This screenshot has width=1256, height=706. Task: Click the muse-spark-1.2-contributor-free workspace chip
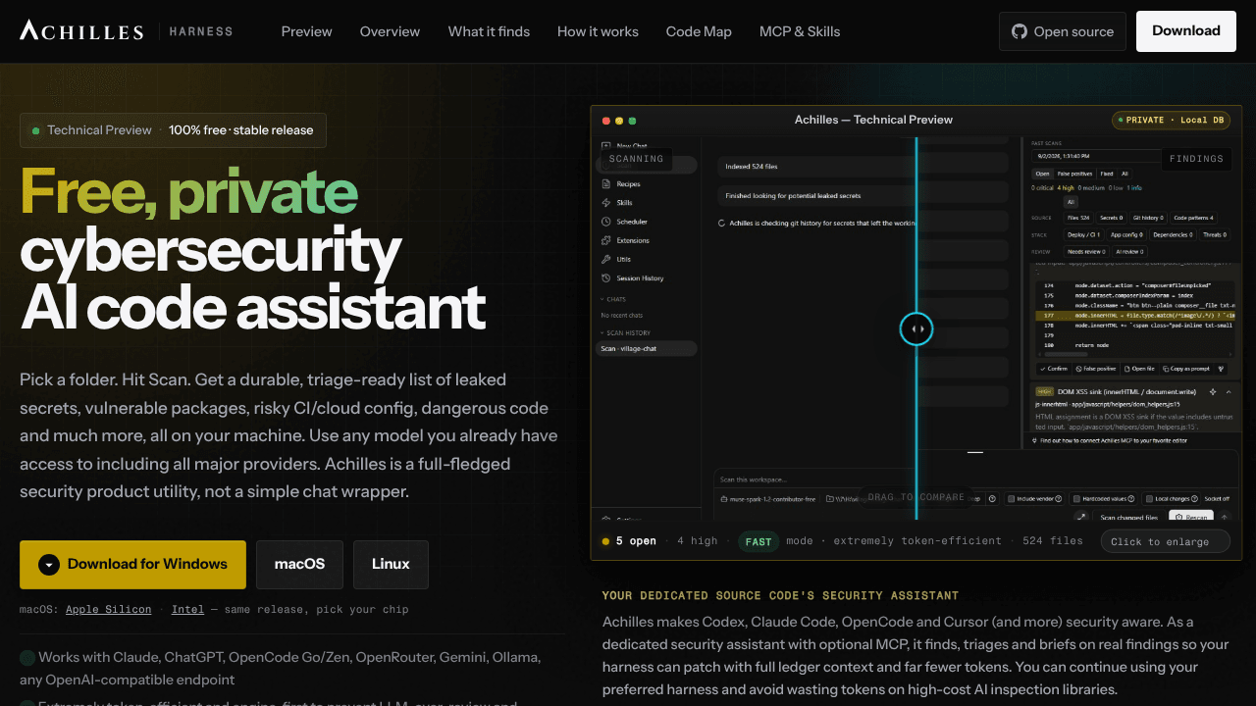[x=766, y=498]
